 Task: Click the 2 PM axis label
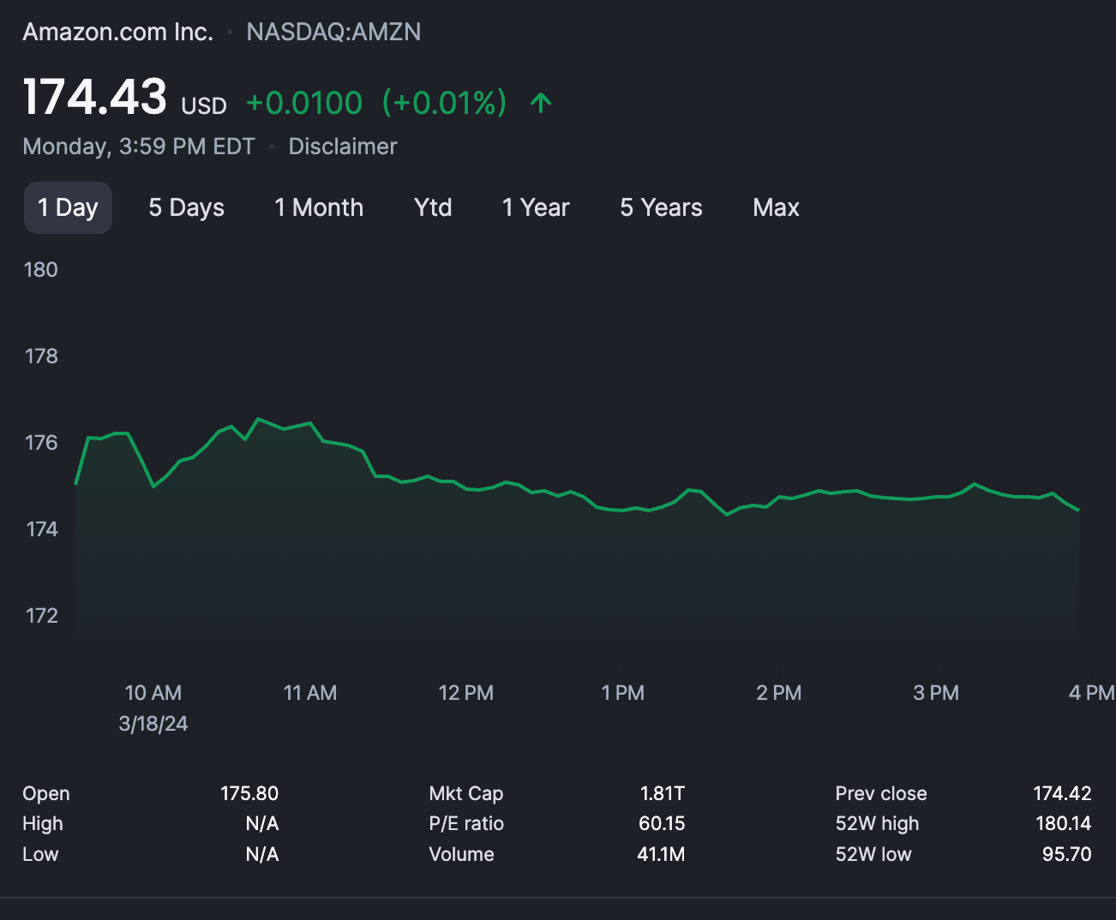[x=779, y=693]
